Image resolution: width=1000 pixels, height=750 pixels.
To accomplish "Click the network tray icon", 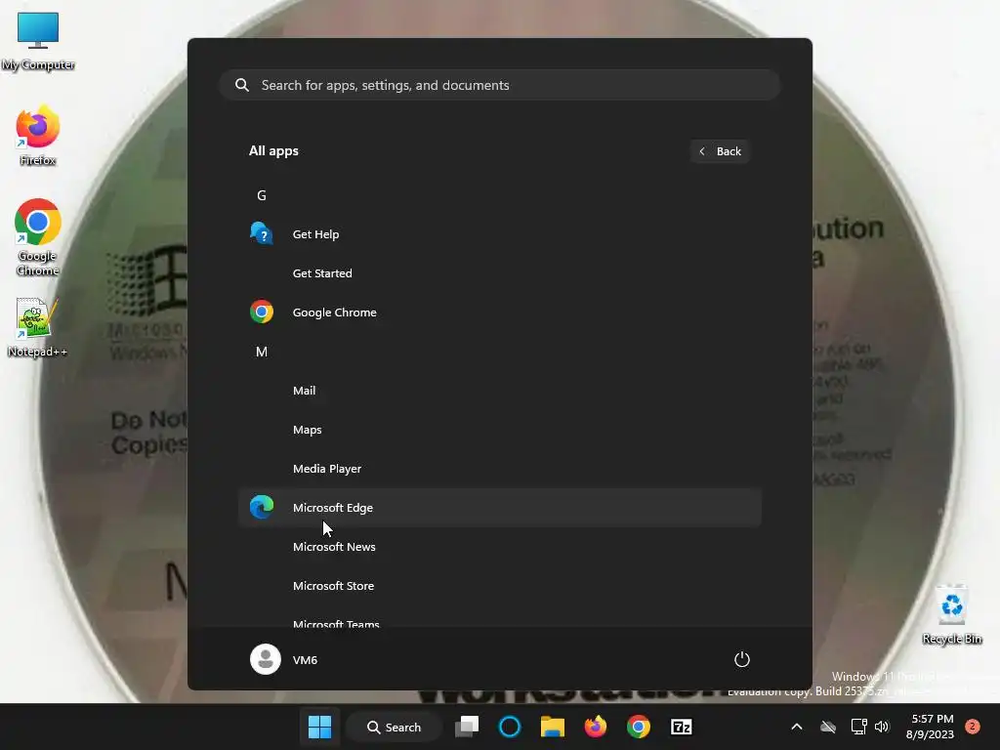I will [858, 727].
